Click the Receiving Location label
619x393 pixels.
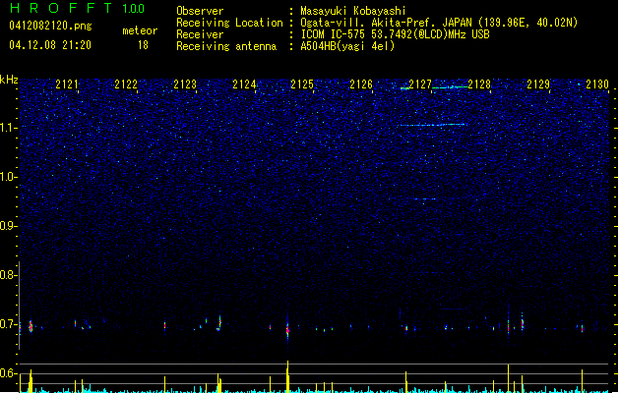point(229,23)
